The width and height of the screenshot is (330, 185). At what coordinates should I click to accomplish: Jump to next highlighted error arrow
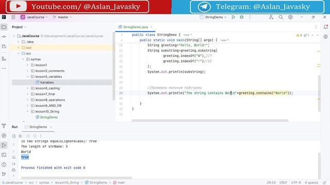tap(318, 35)
